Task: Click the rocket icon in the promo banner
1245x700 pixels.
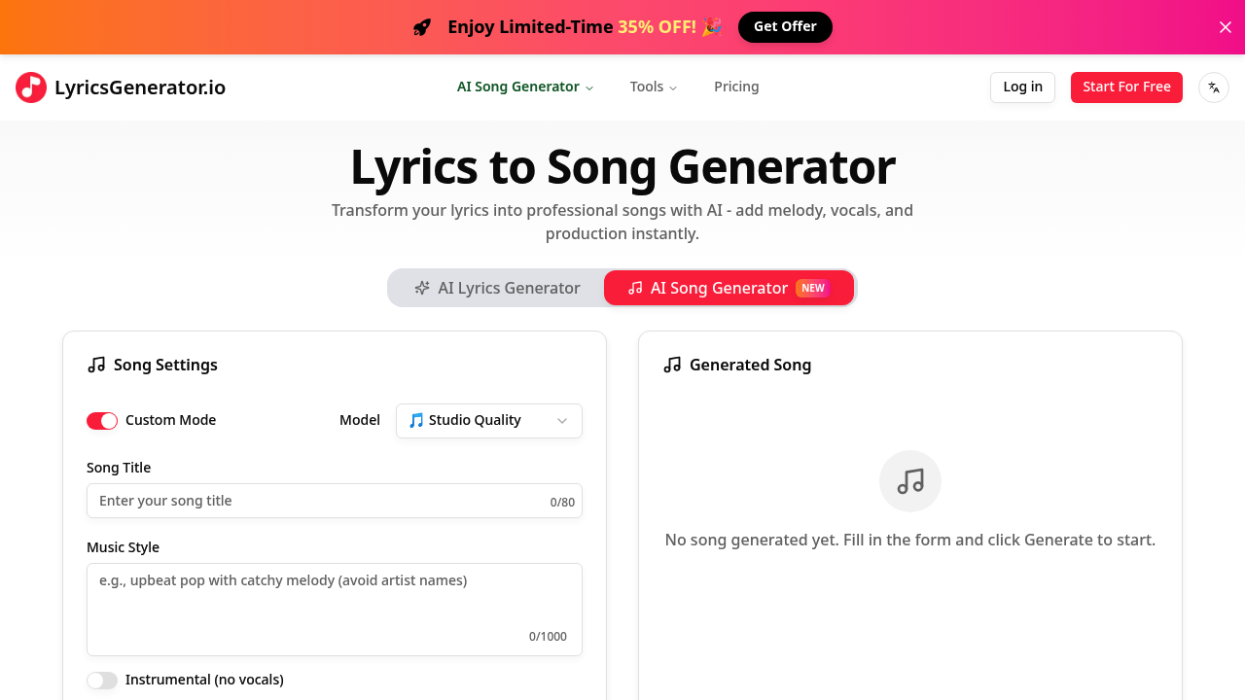Action: (421, 27)
